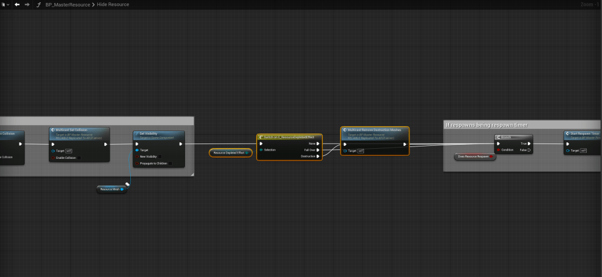Click the Destruction output pin

point(318,156)
